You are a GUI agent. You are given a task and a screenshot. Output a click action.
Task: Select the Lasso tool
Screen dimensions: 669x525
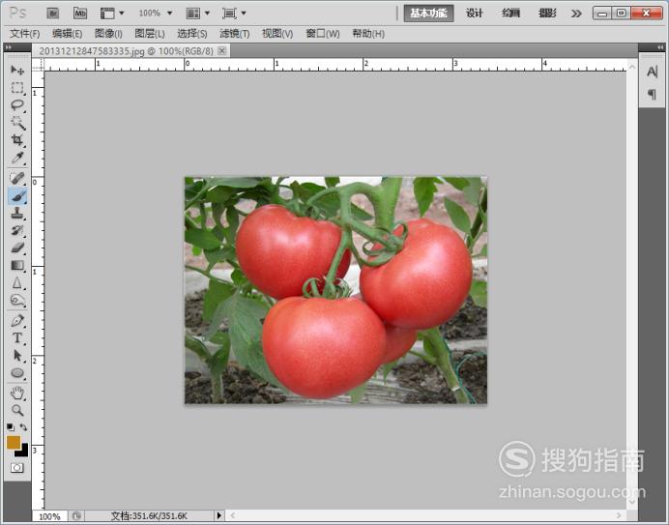point(17,105)
